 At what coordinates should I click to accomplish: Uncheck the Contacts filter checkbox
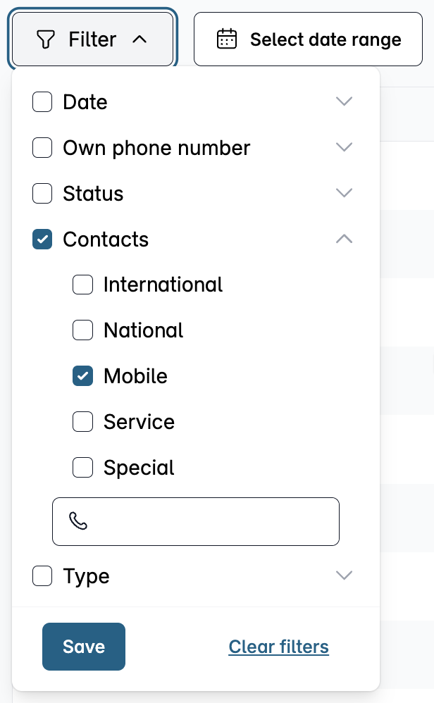[42, 239]
